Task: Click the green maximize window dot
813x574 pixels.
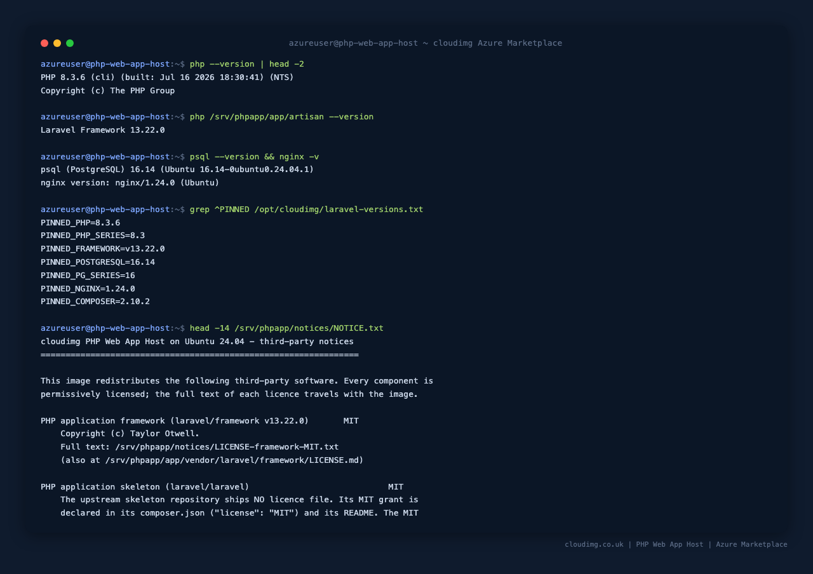Action: click(x=70, y=43)
